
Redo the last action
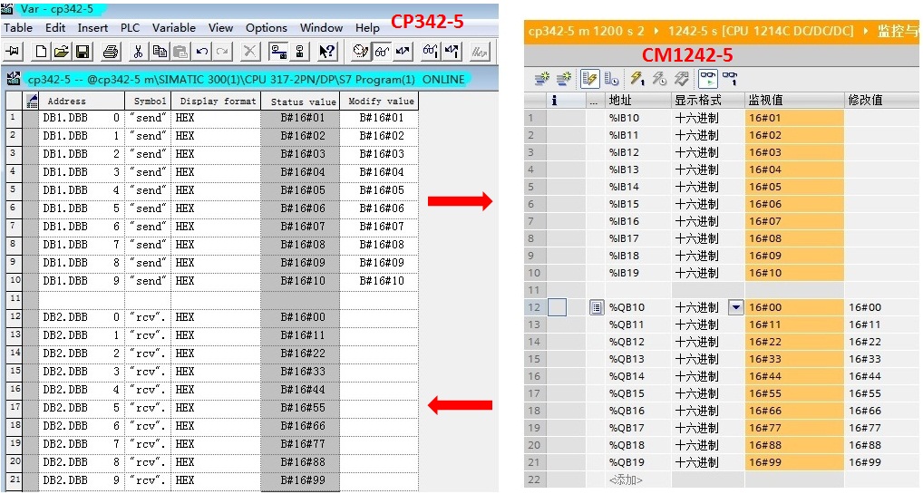(222, 52)
